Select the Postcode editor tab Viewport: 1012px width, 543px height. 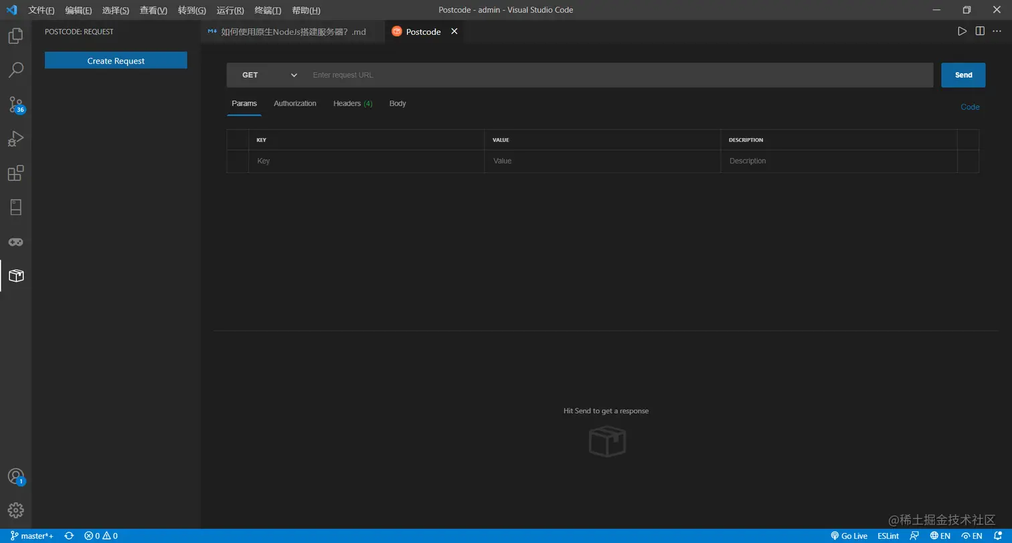(424, 31)
